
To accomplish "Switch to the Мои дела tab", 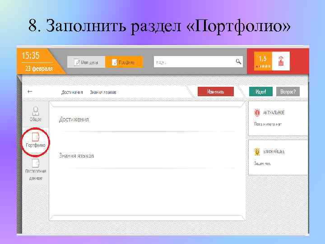I will 86,62.
